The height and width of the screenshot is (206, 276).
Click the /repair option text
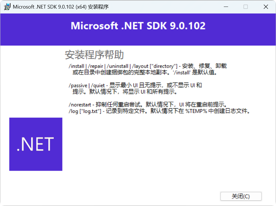(96, 66)
